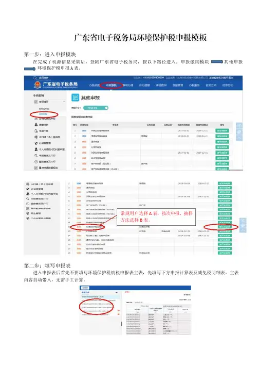Open the 征纳互动 navigation tab
The height and width of the screenshot is (367, 259).
[211, 85]
